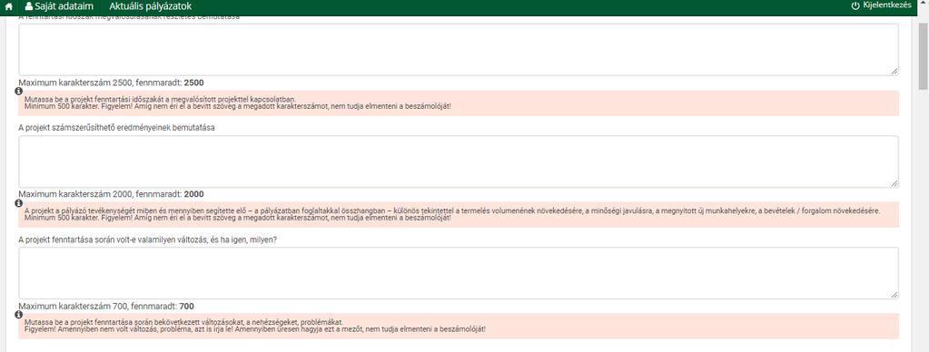Click resize handle of változások text area

pyautogui.click(x=894, y=295)
